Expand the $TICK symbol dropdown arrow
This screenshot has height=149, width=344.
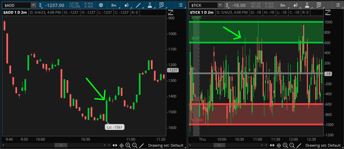tap(219, 5)
